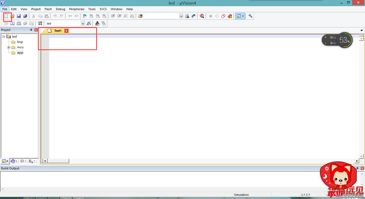365x199 pixels.
Task: Click the Download LOAD icon
Action: pos(40,23)
